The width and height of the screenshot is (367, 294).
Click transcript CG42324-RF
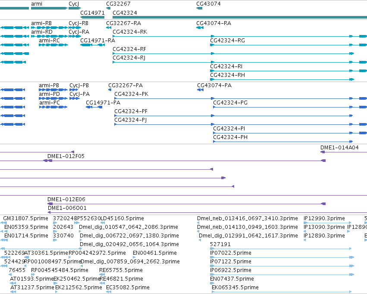click(x=129, y=49)
